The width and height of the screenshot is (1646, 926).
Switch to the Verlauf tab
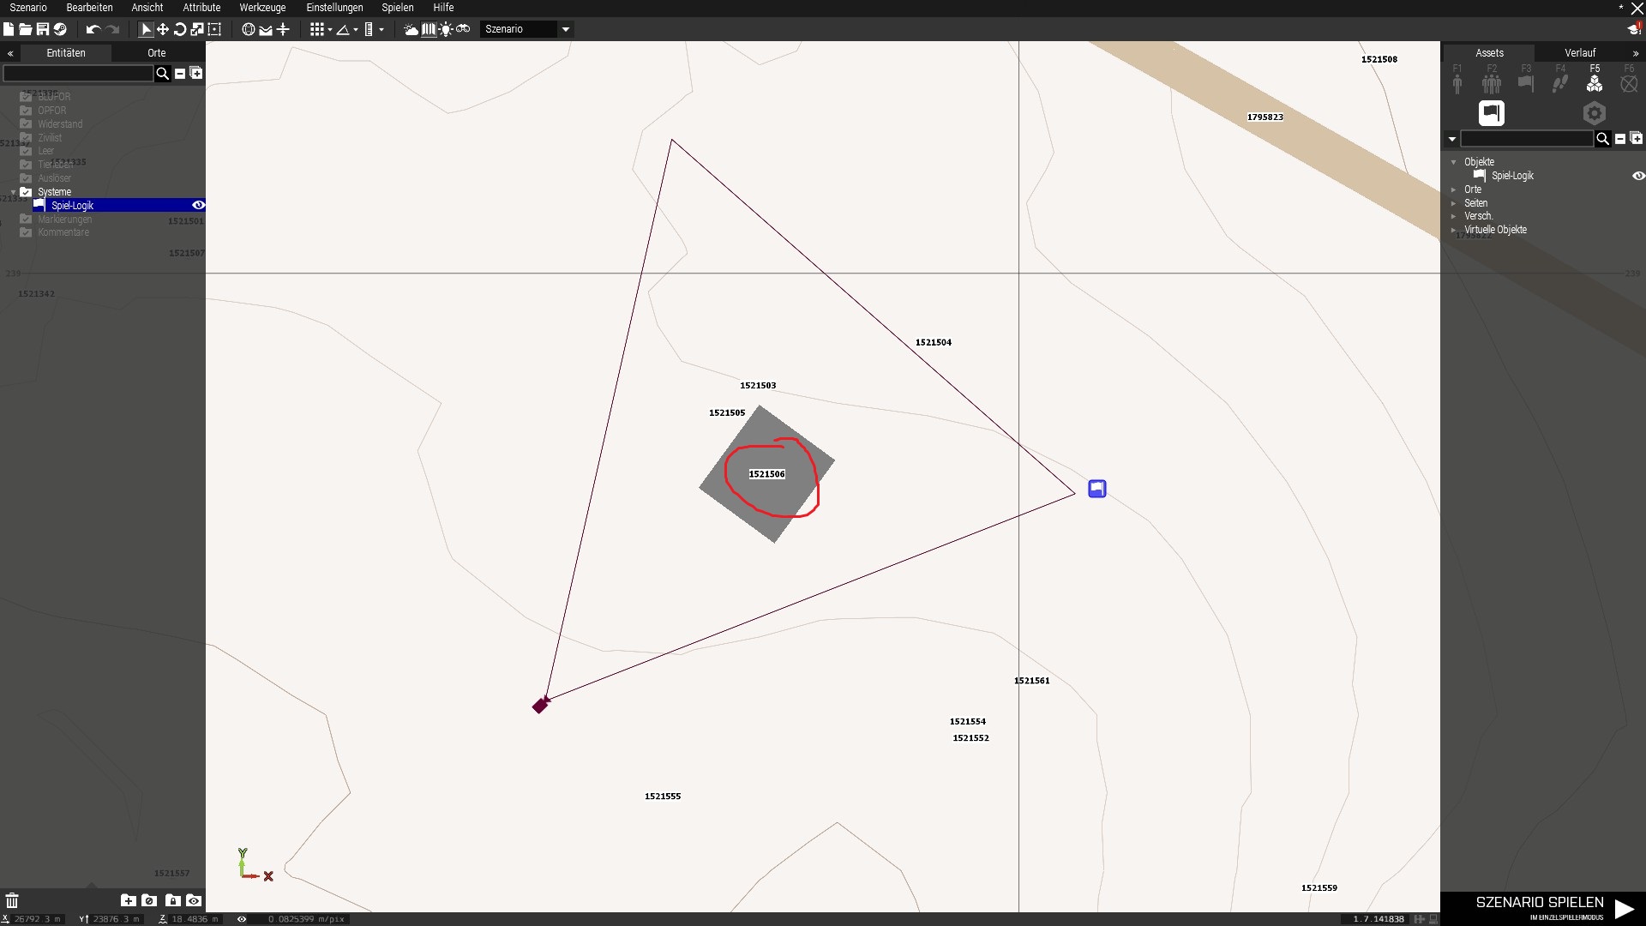1579,53
